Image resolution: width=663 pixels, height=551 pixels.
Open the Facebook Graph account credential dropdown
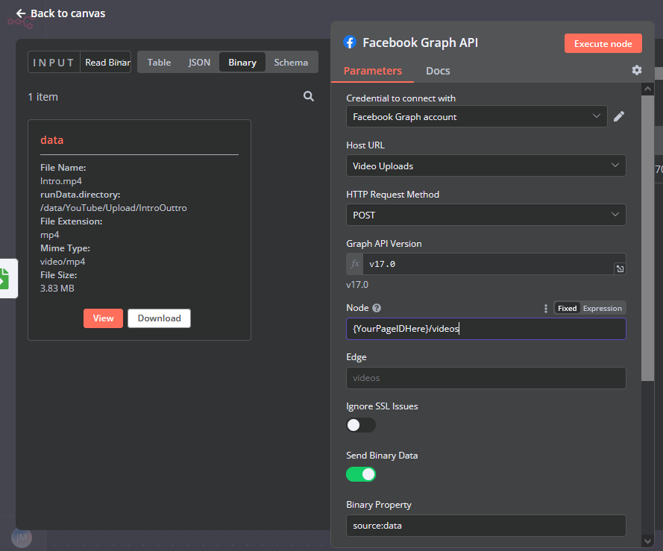(x=477, y=116)
